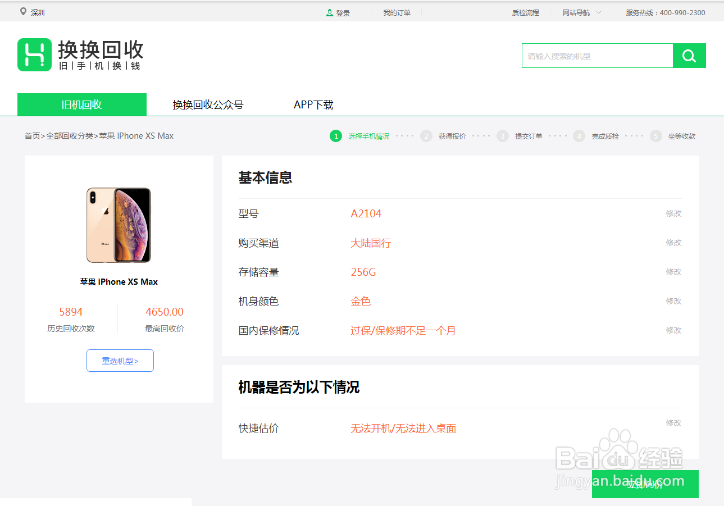Click step 1 circle 选择手机情况
Screen dimensions: 724x506
[335, 136]
